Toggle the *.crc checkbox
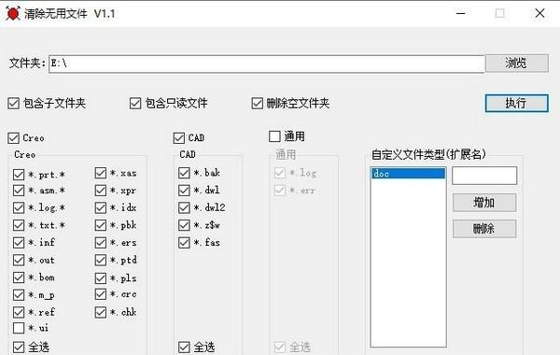Viewport: 560px width, 355px height. click(101, 294)
